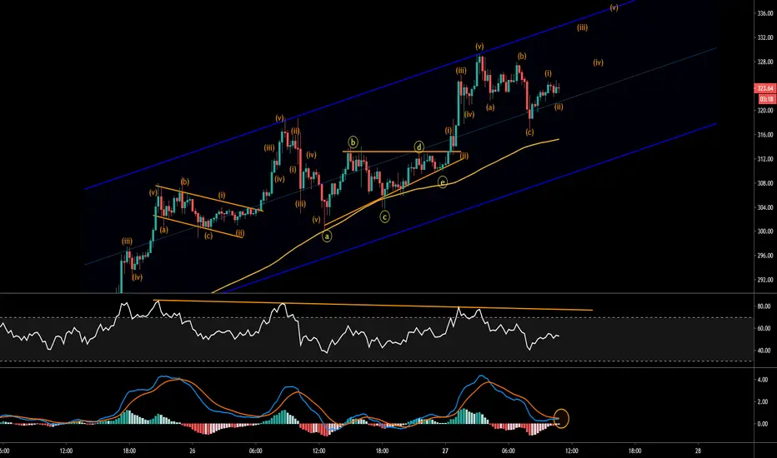Select the horizontal orange line through b and d
Viewport: 777px width, 458px height.
(402, 152)
